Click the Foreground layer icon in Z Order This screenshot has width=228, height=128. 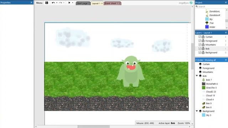click(200, 68)
